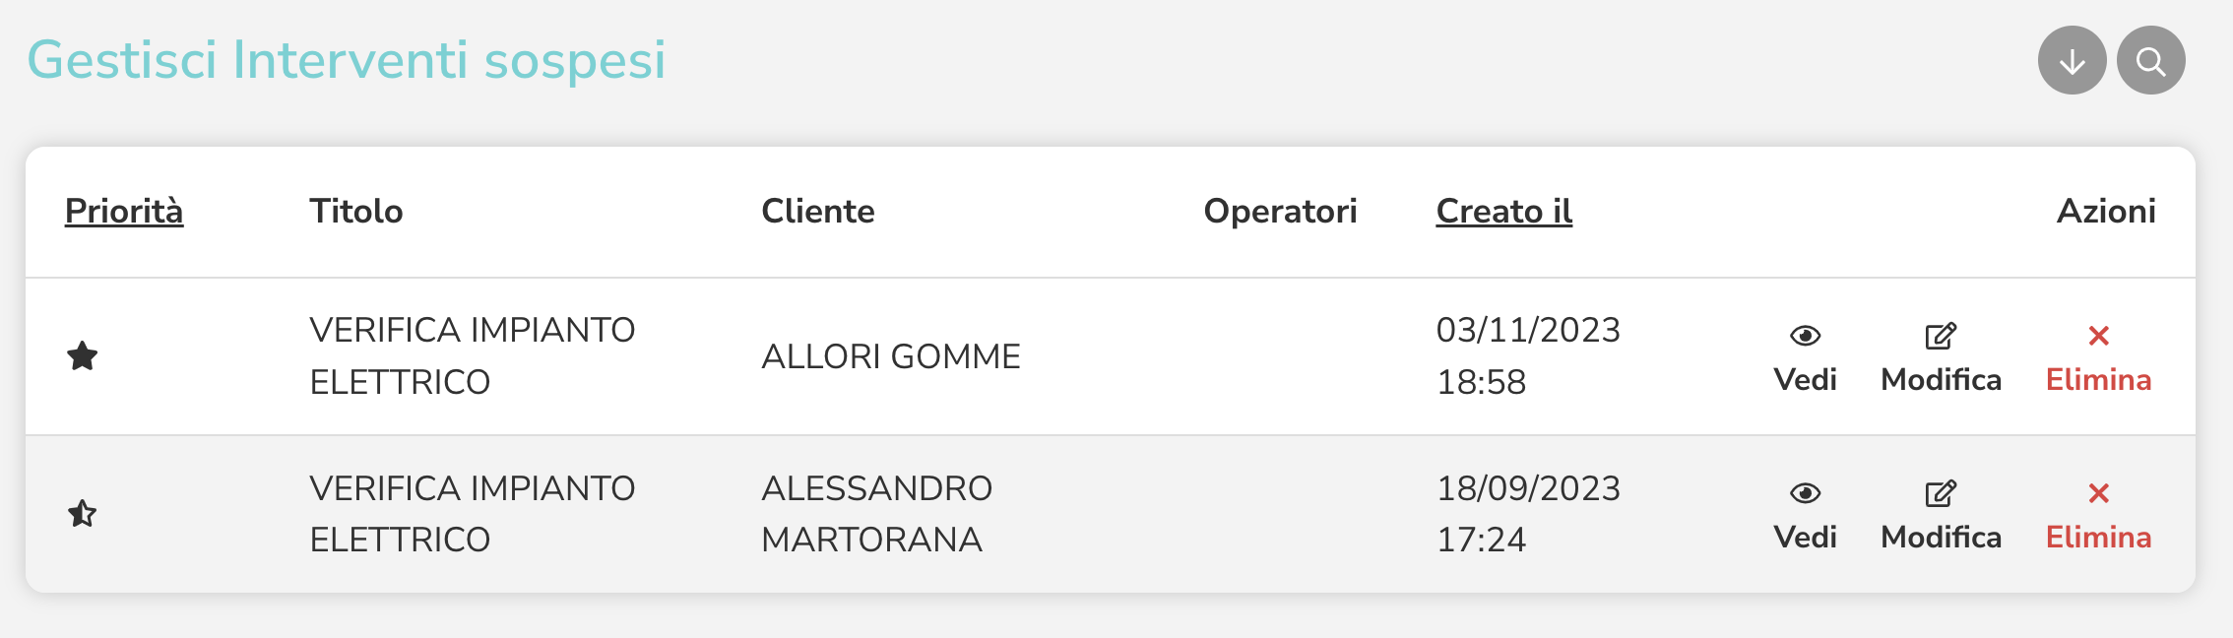Click pencil edit icon for ALESSANDRO MARTORANA
2233x638 pixels.
pyautogui.click(x=1941, y=493)
